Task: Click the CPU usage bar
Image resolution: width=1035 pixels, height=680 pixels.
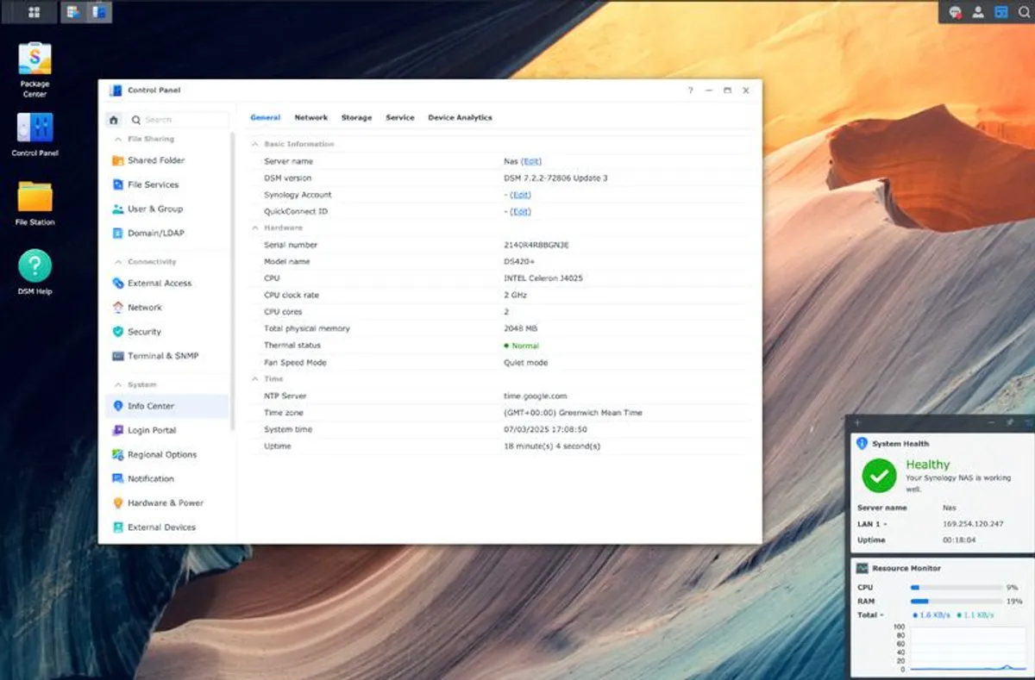Action: (957, 587)
